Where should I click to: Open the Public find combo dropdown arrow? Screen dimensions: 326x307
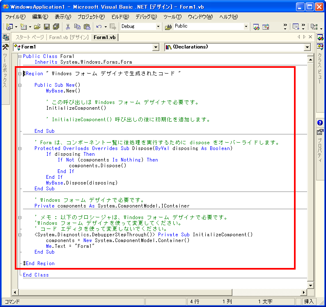(246, 26)
